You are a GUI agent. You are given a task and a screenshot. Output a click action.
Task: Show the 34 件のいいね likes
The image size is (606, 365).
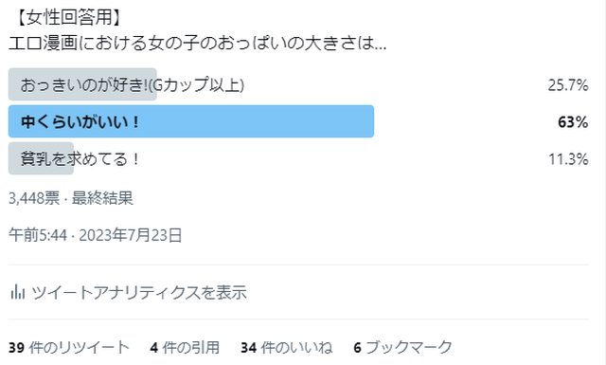pos(286,347)
